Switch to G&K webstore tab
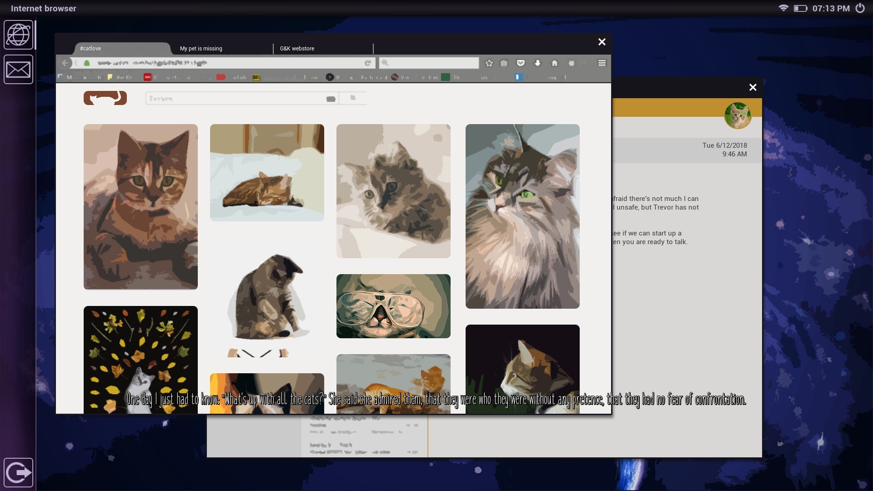The image size is (873, 491). coord(297,49)
